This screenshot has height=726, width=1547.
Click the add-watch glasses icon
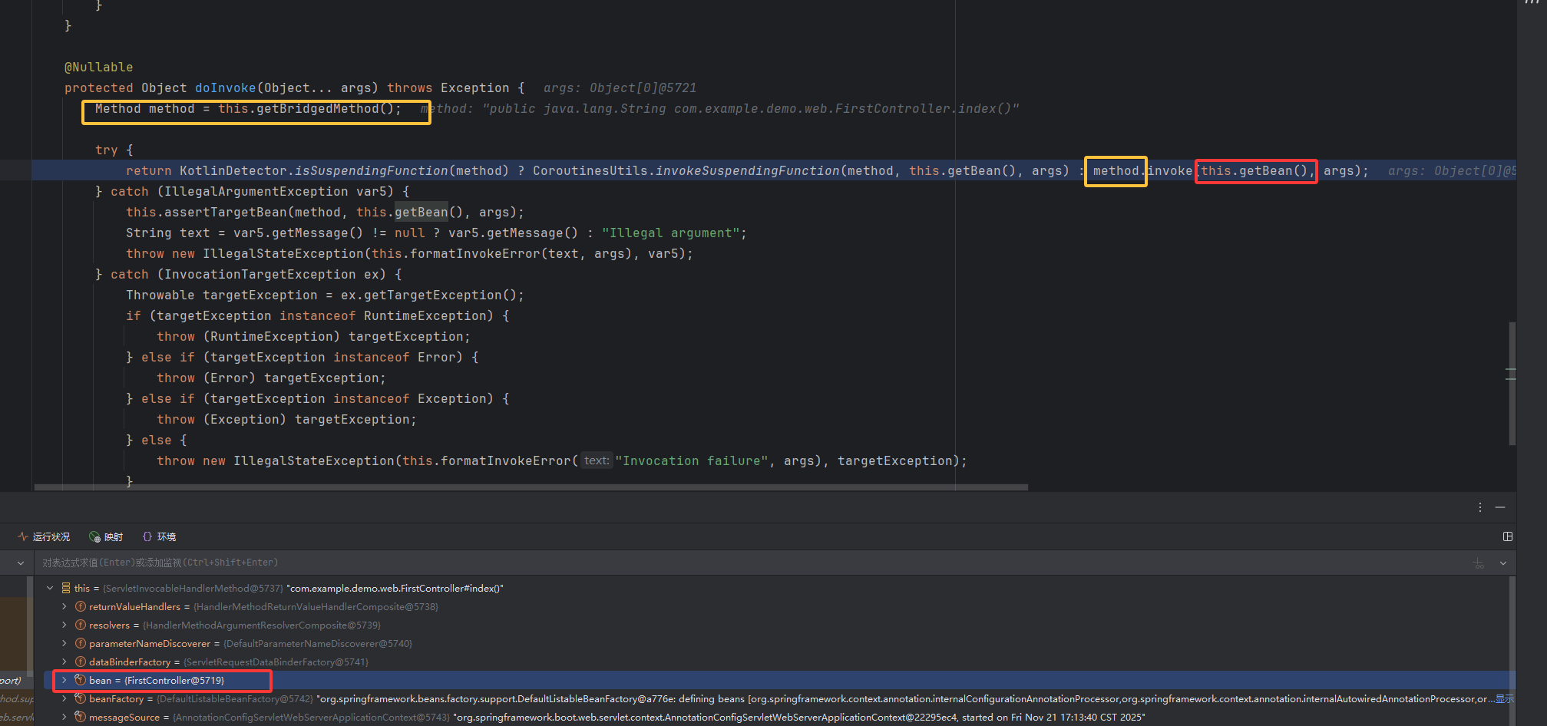tap(1478, 563)
